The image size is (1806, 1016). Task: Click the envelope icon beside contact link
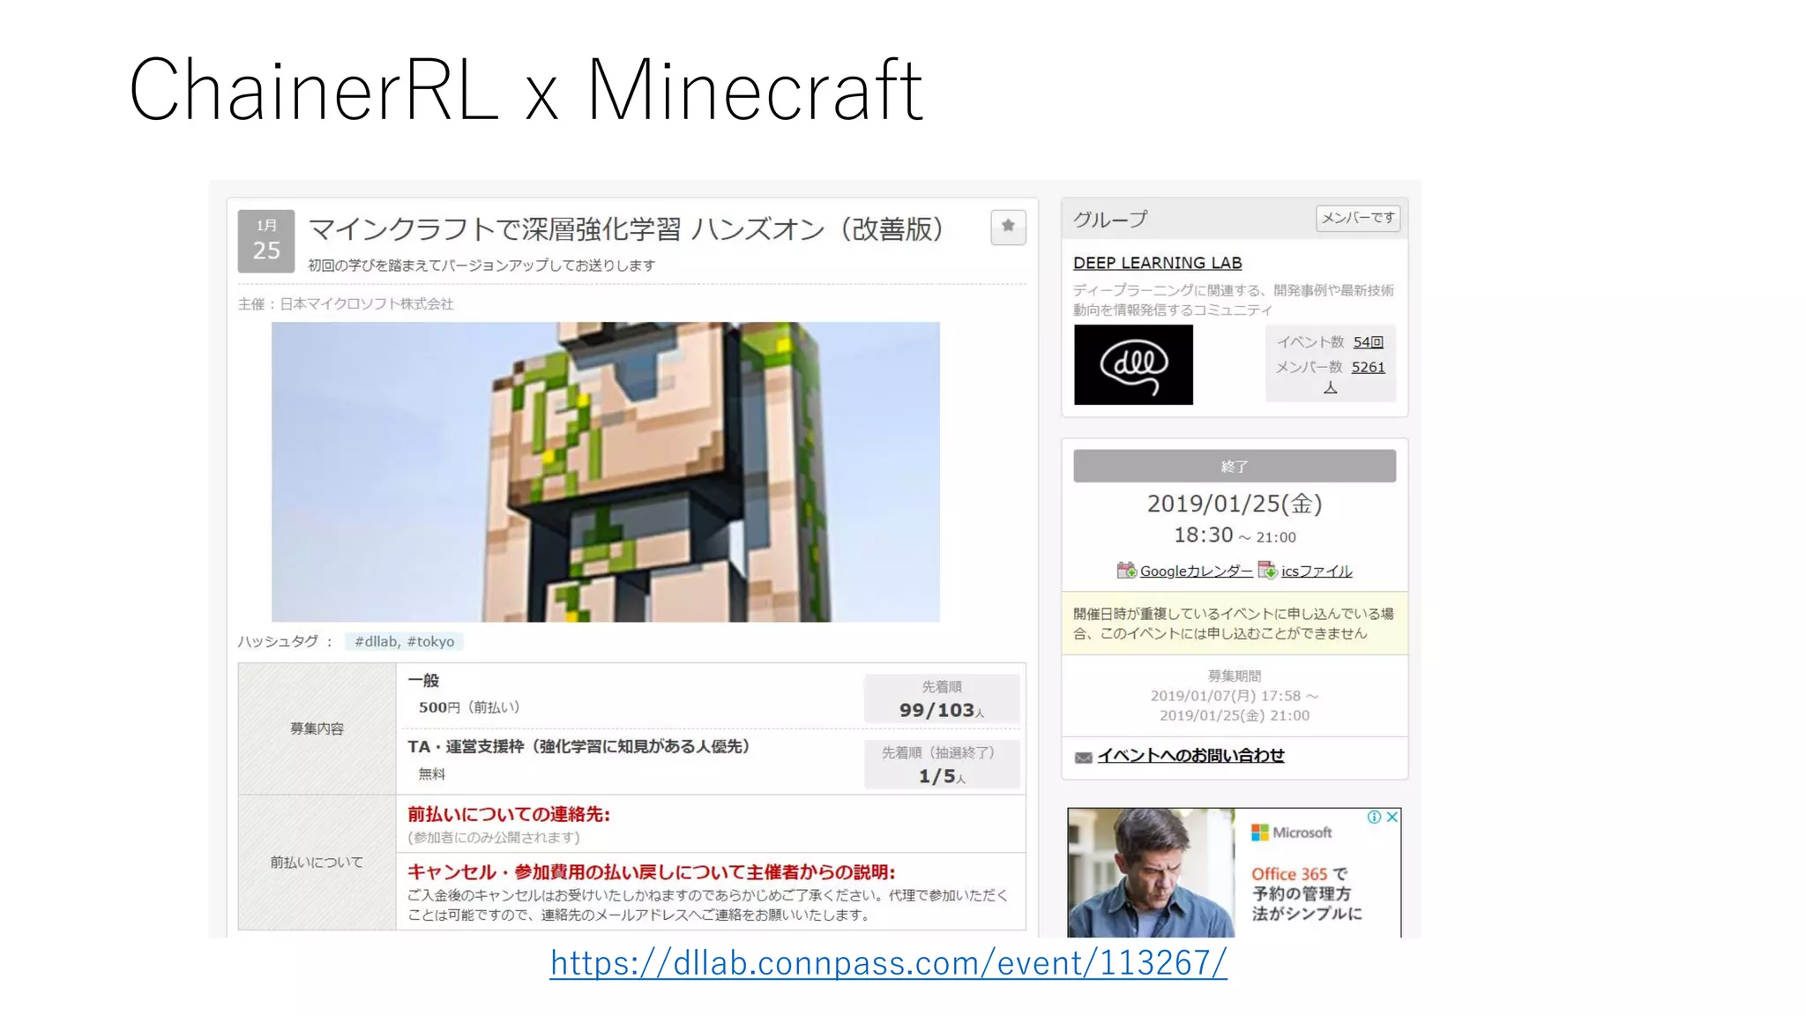tap(1084, 757)
